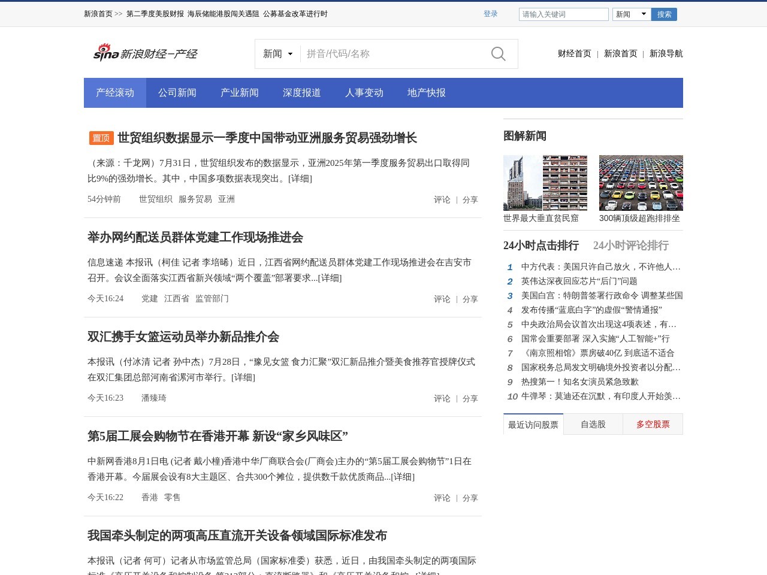Open 新浪导航 link

coord(666,54)
